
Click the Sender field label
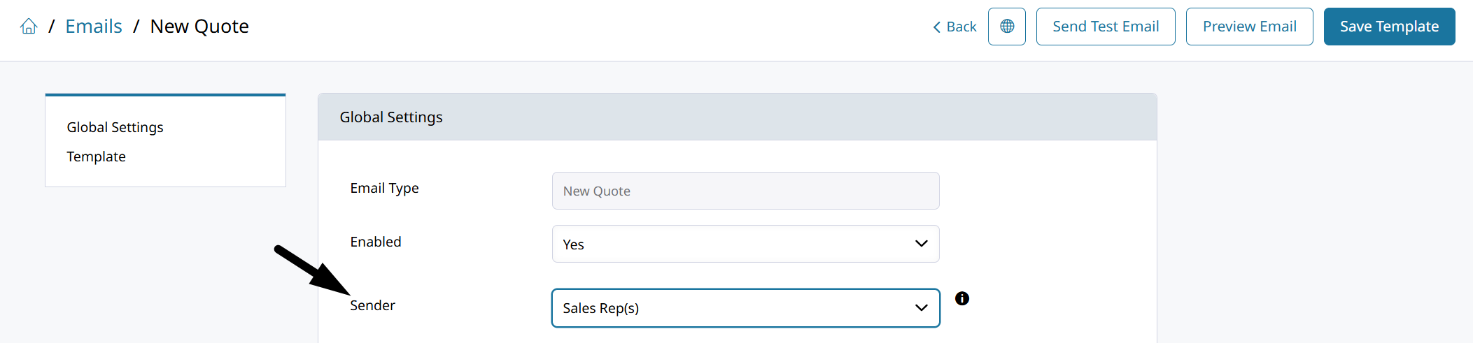tap(372, 305)
